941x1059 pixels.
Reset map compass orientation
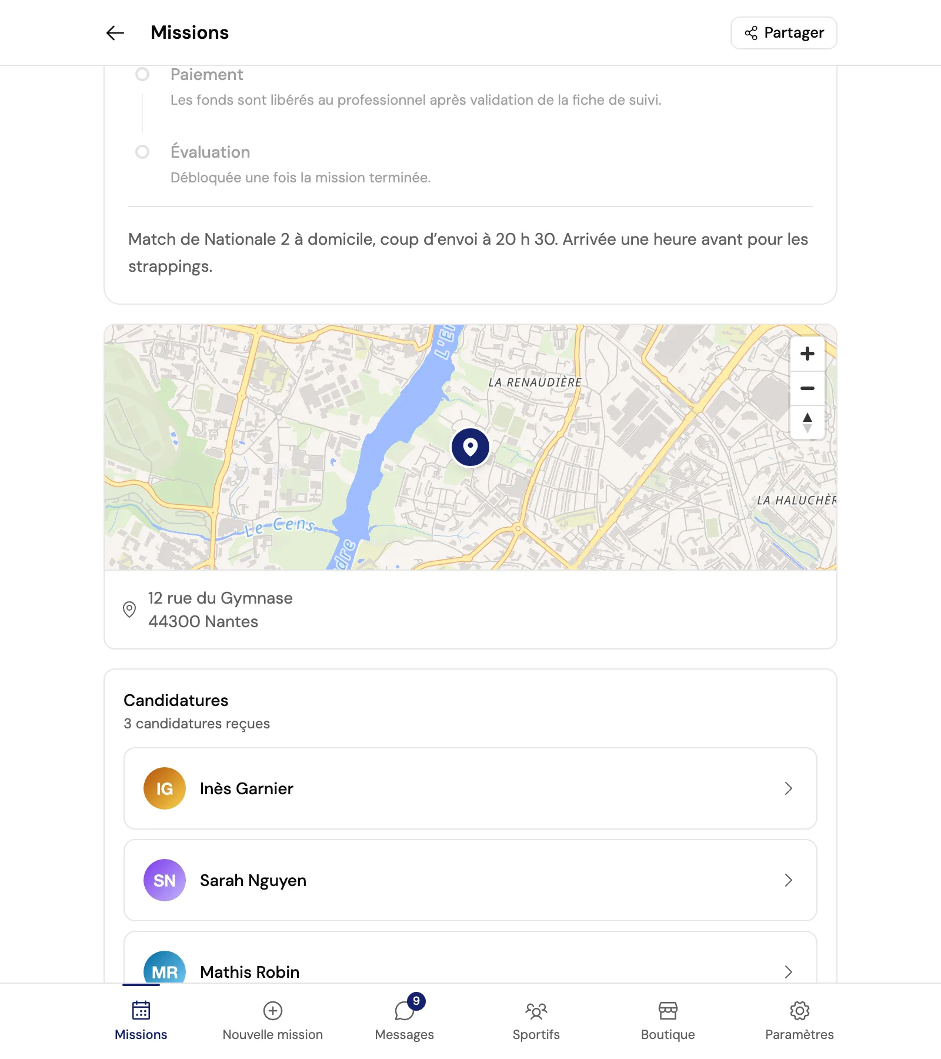(x=807, y=422)
